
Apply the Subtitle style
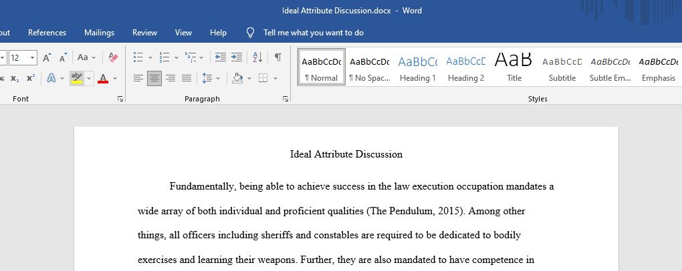[562, 67]
